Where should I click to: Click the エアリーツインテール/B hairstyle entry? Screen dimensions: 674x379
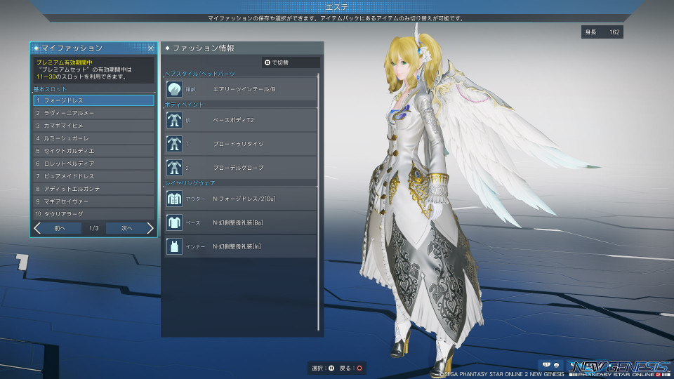241,89
